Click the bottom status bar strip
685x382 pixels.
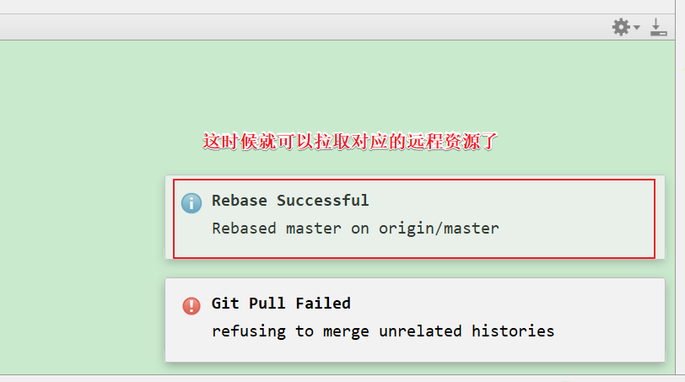click(337, 378)
